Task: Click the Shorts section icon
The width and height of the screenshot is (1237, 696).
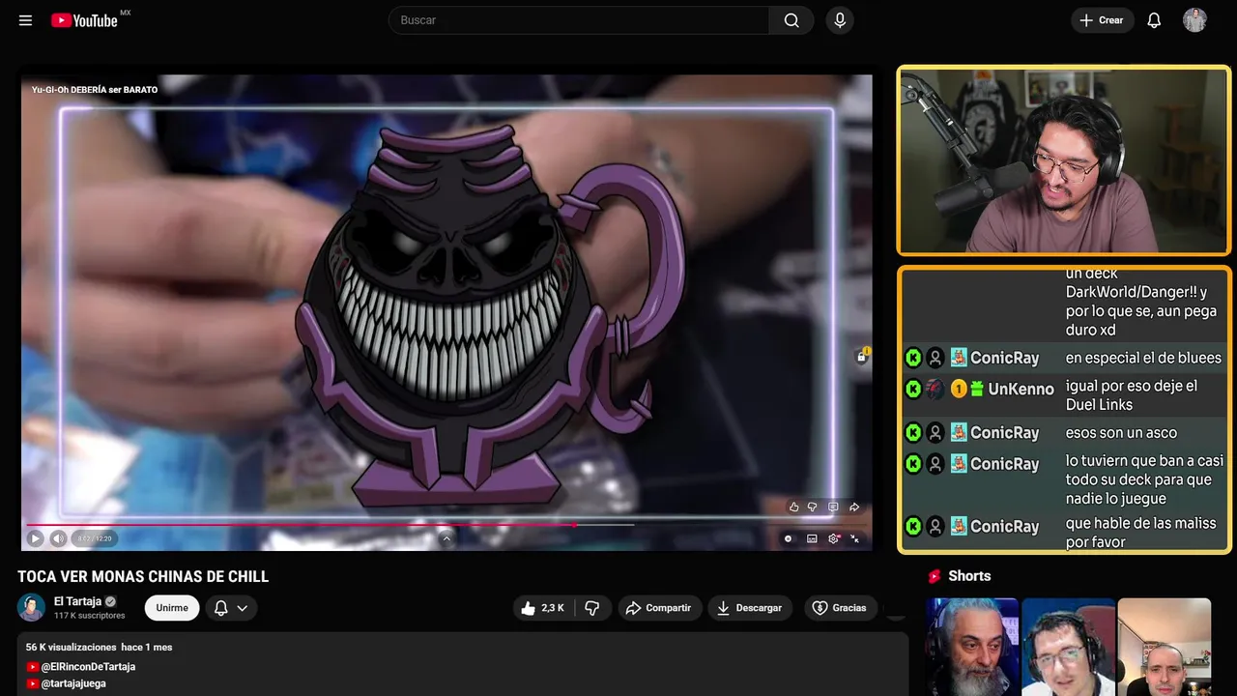Action: point(935,576)
